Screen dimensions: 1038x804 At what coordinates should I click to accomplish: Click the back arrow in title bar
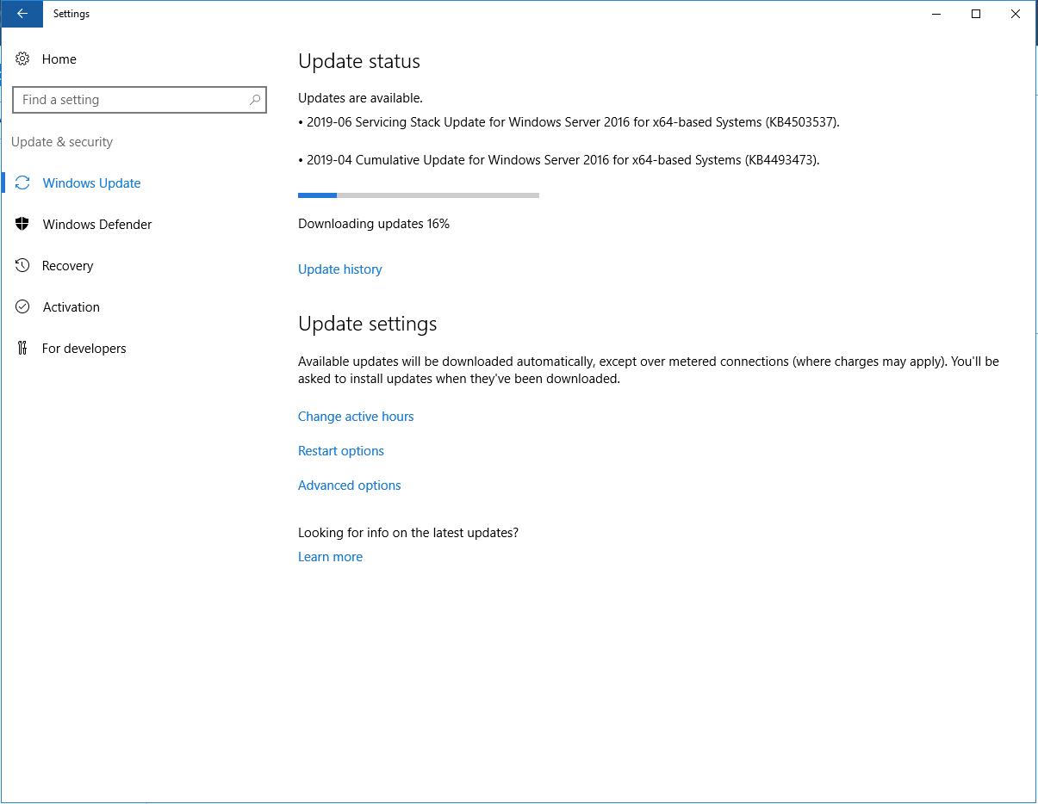click(x=22, y=14)
